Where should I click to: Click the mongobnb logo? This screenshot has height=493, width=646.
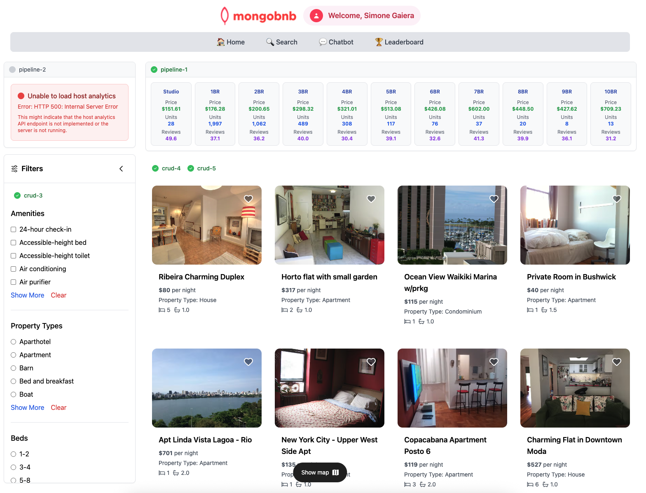pyautogui.click(x=258, y=16)
